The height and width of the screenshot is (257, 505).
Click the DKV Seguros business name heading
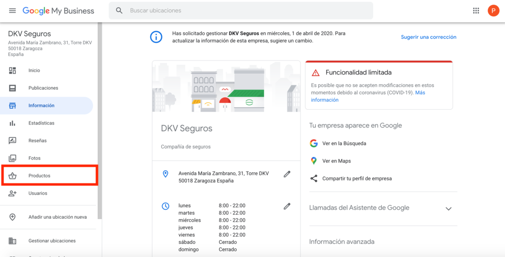pyautogui.click(x=187, y=128)
